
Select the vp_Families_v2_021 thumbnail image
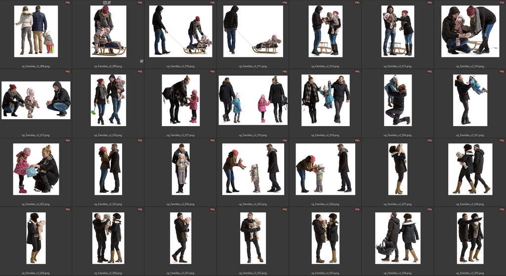(470, 100)
